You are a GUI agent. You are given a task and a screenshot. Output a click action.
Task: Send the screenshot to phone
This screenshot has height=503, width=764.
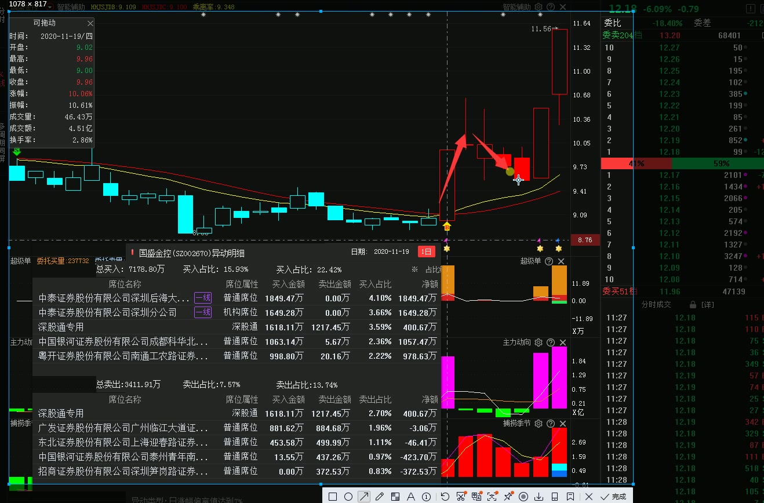(x=555, y=497)
